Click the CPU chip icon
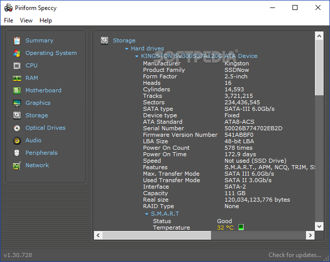 click(17, 65)
